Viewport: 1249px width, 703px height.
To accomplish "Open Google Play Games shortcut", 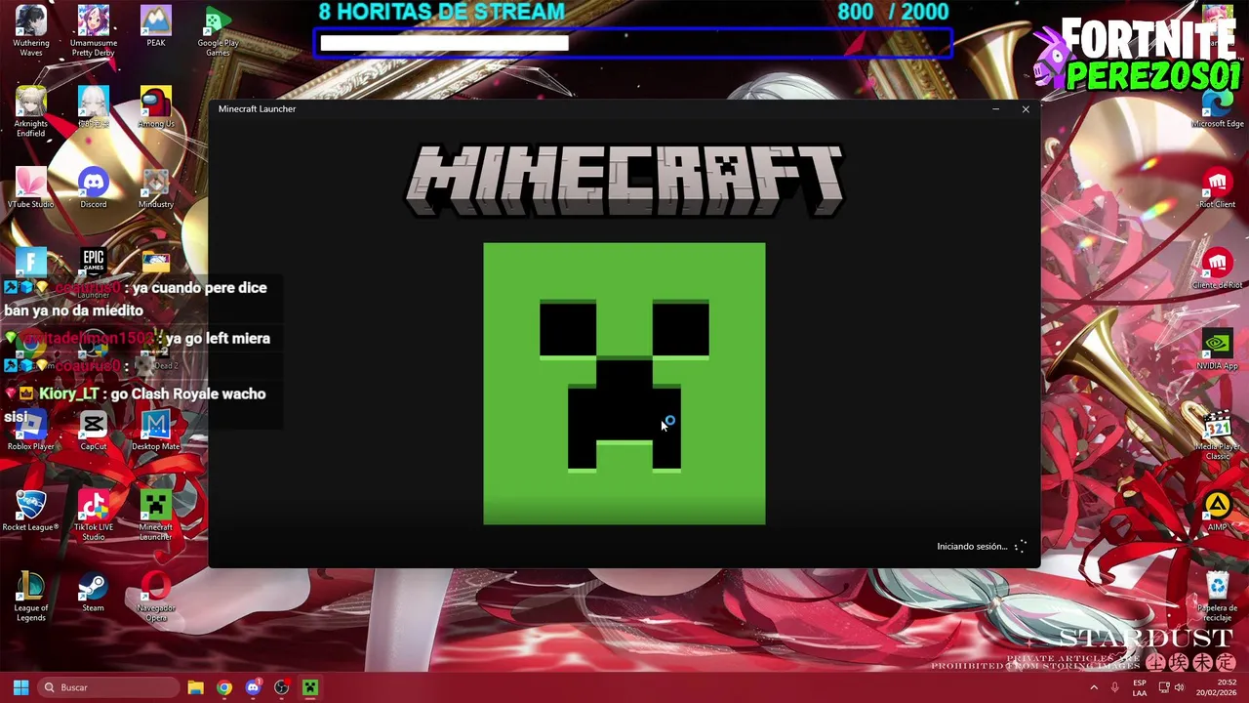I will [218, 30].
